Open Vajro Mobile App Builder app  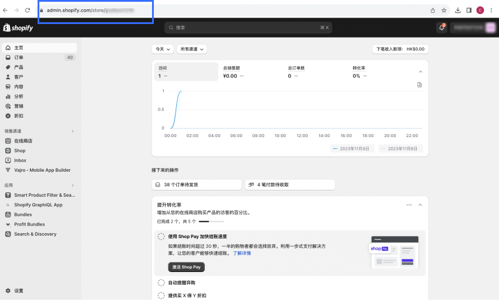(x=42, y=170)
